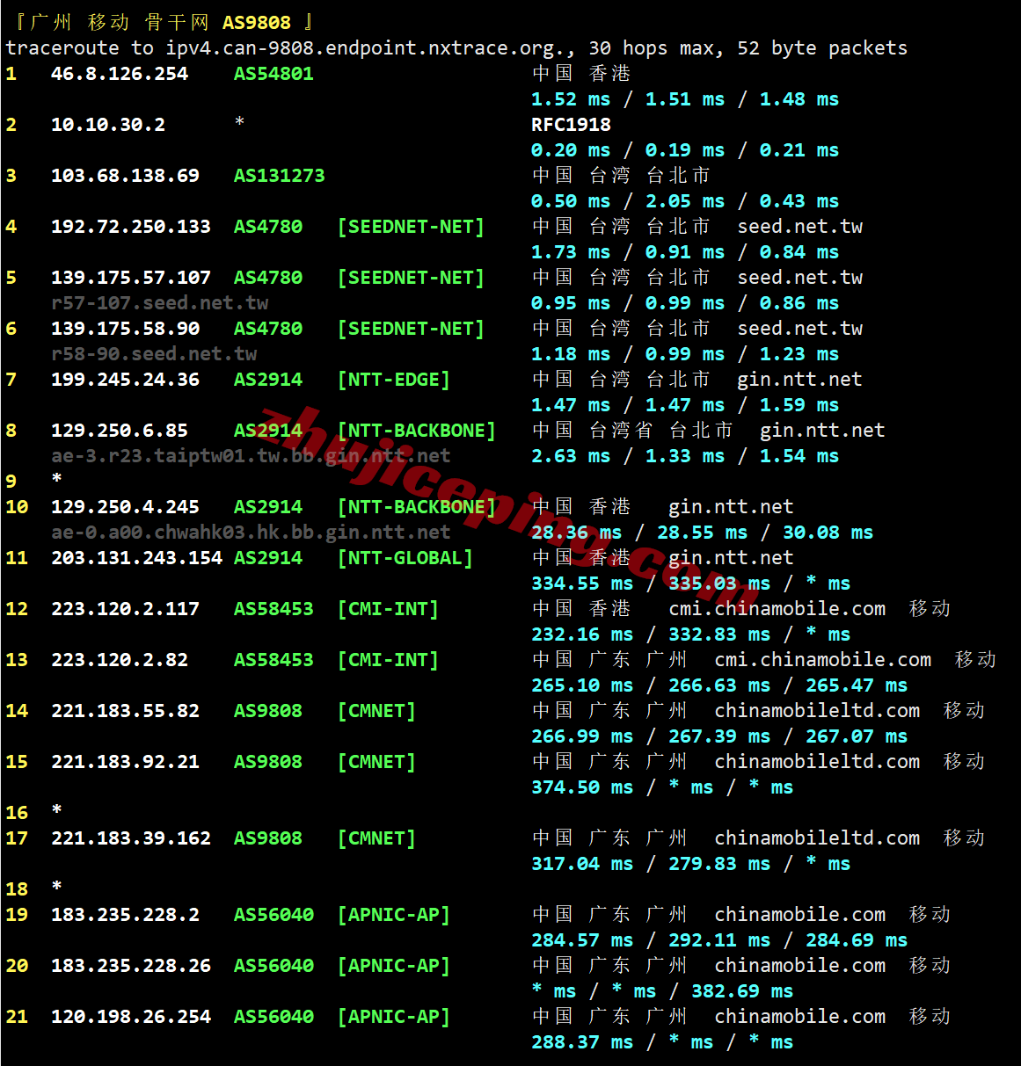Click [APNIC-AP] tag on hop 21

[x=394, y=1017]
